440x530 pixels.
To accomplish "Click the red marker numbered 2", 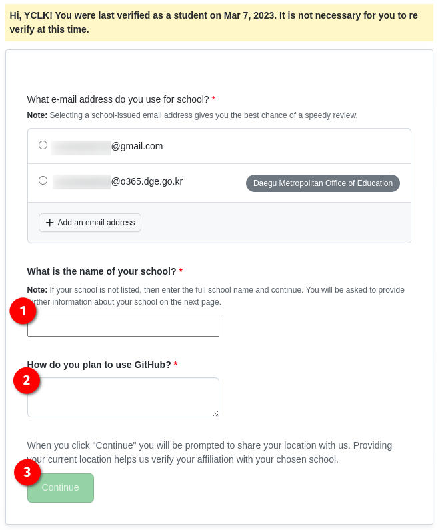I will (27, 381).
